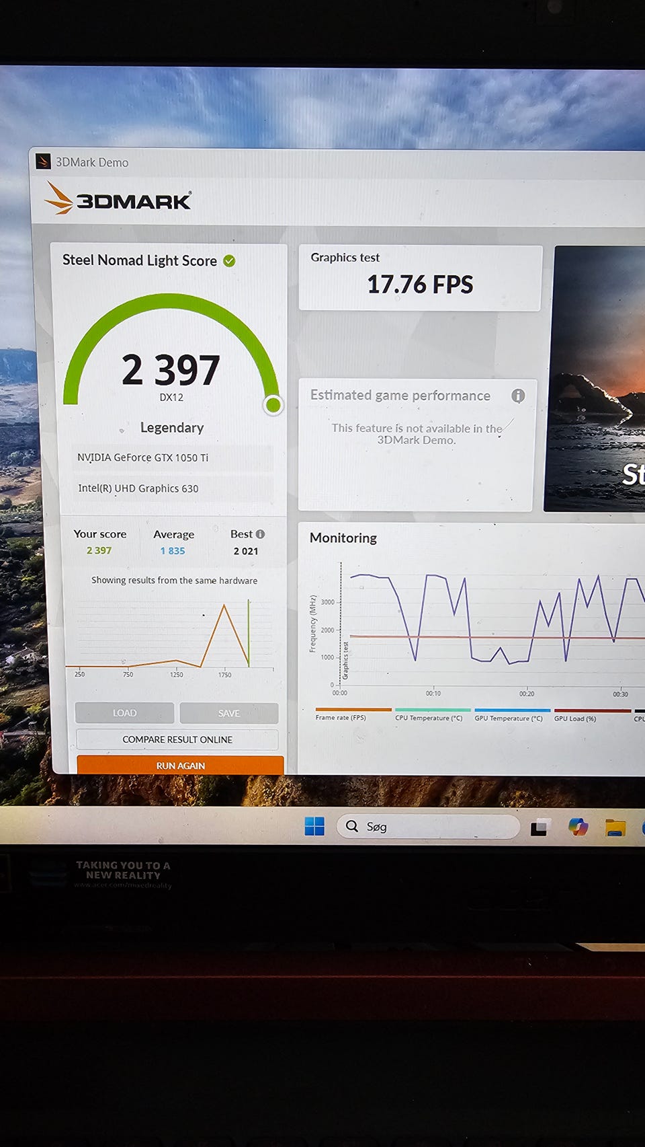Click the green validation checkmark beside score title
The image size is (645, 1147).
point(229,261)
